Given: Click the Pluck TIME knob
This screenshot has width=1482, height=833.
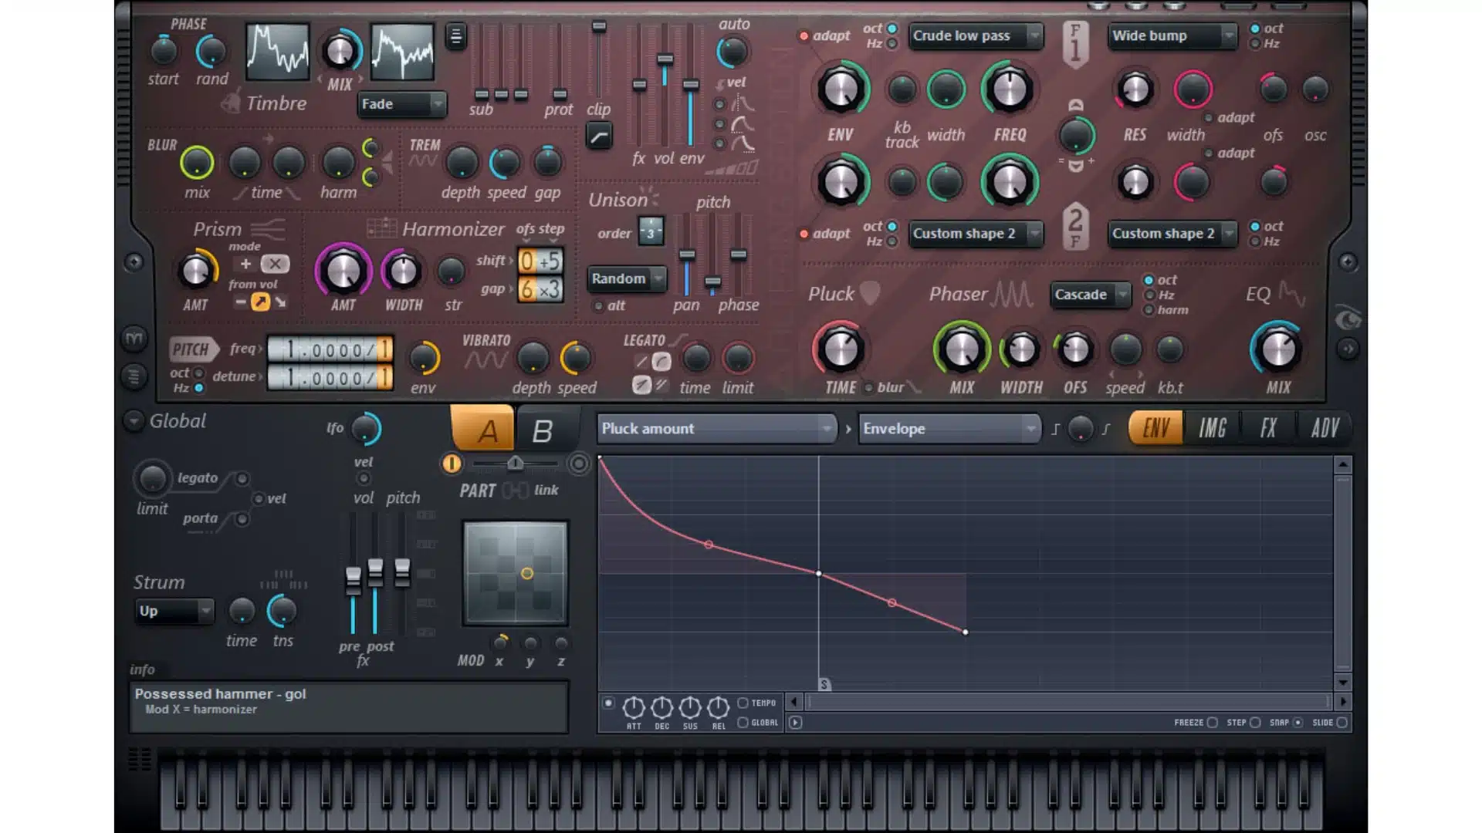Looking at the screenshot, I should tap(840, 349).
